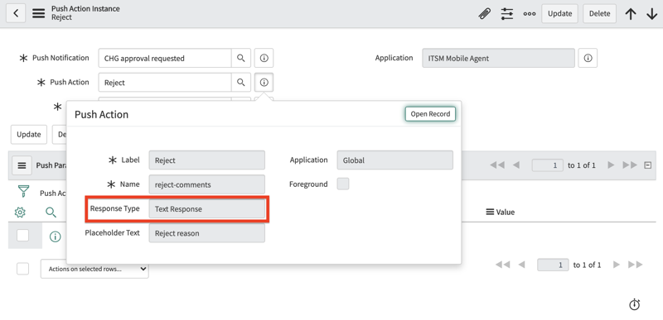Click the page number box in list header
Screen dimensions: 663x320
pyautogui.click(x=547, y=165)
